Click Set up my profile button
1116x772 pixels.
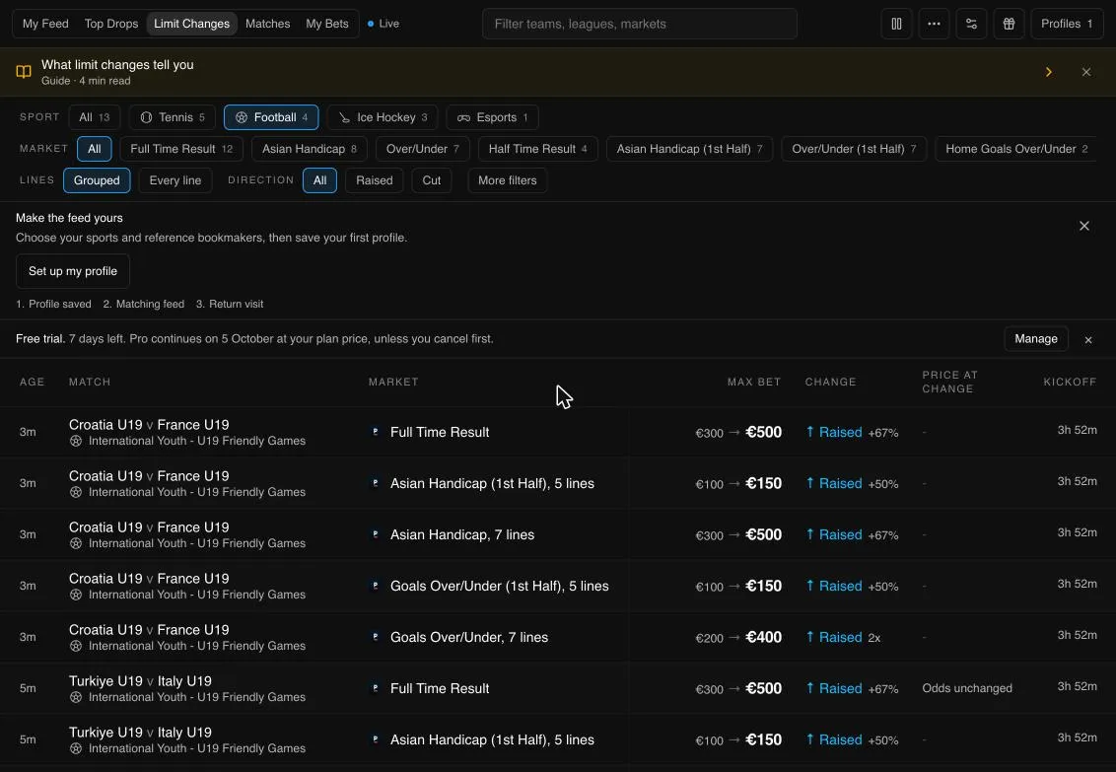point(73,271)
